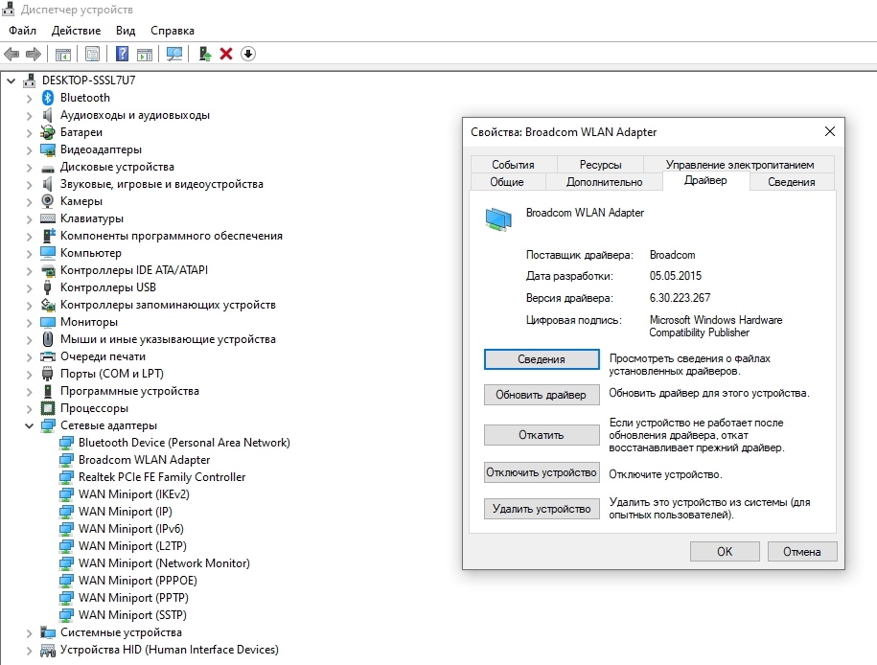Open the Properties toolbar icon
The image size is (877, 665).
coord(92,55)
